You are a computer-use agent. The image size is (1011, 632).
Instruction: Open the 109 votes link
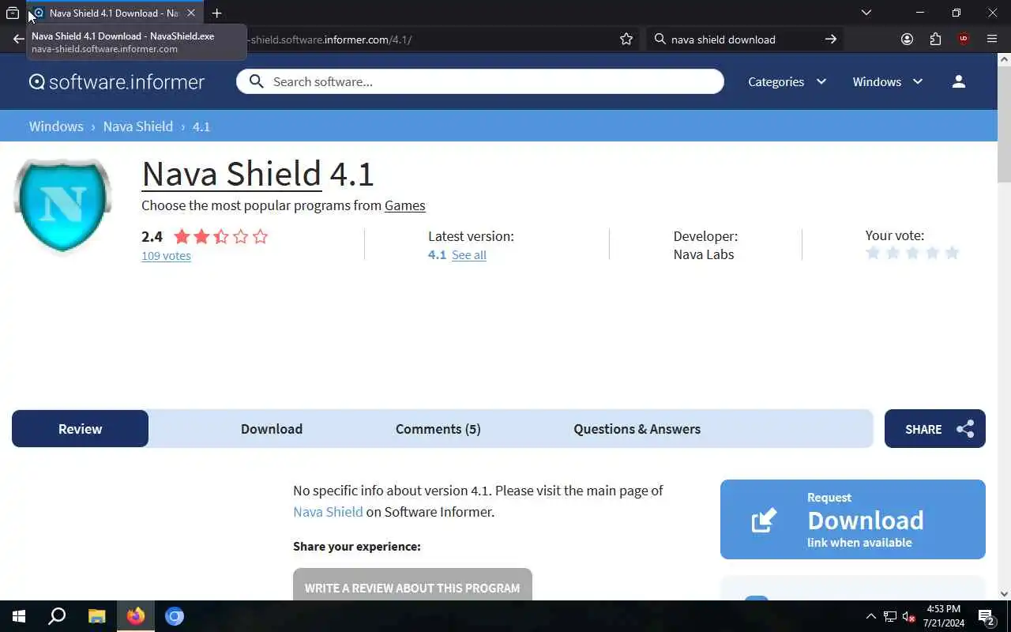click(166, 255)
